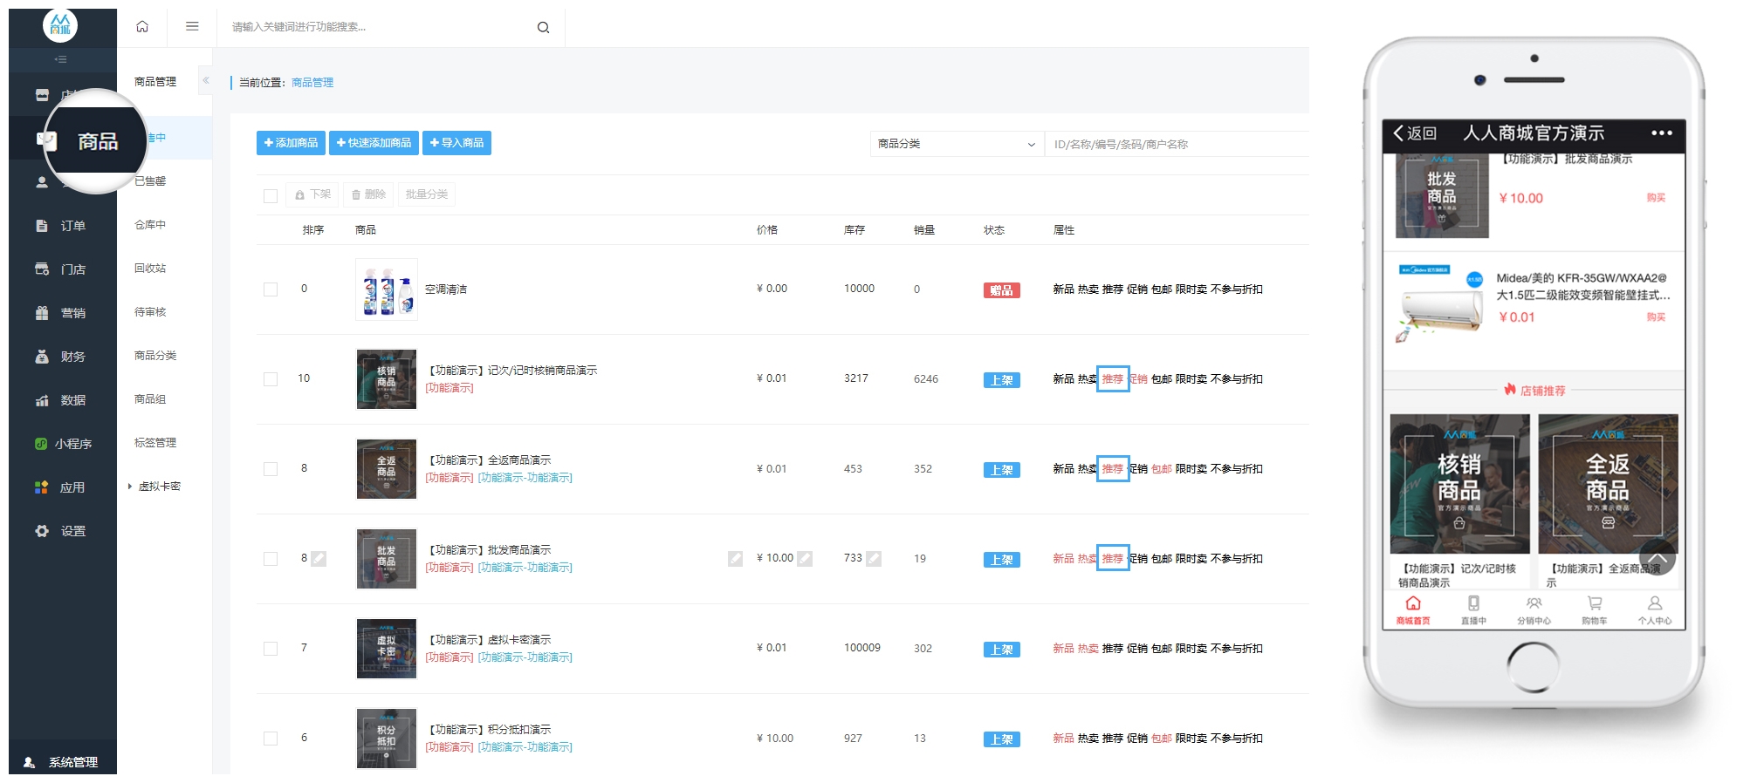The image size is (1757, 783).
Task: Click the 导入商品 button
Action: pyautogui.click(x=456, y=143)
